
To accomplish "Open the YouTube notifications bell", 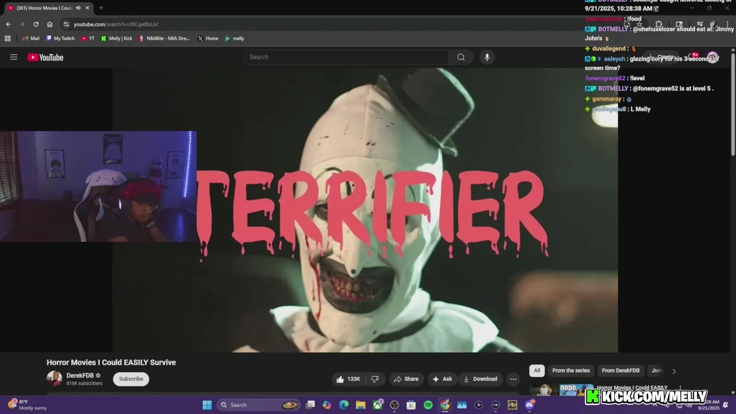I will [692, 57].
